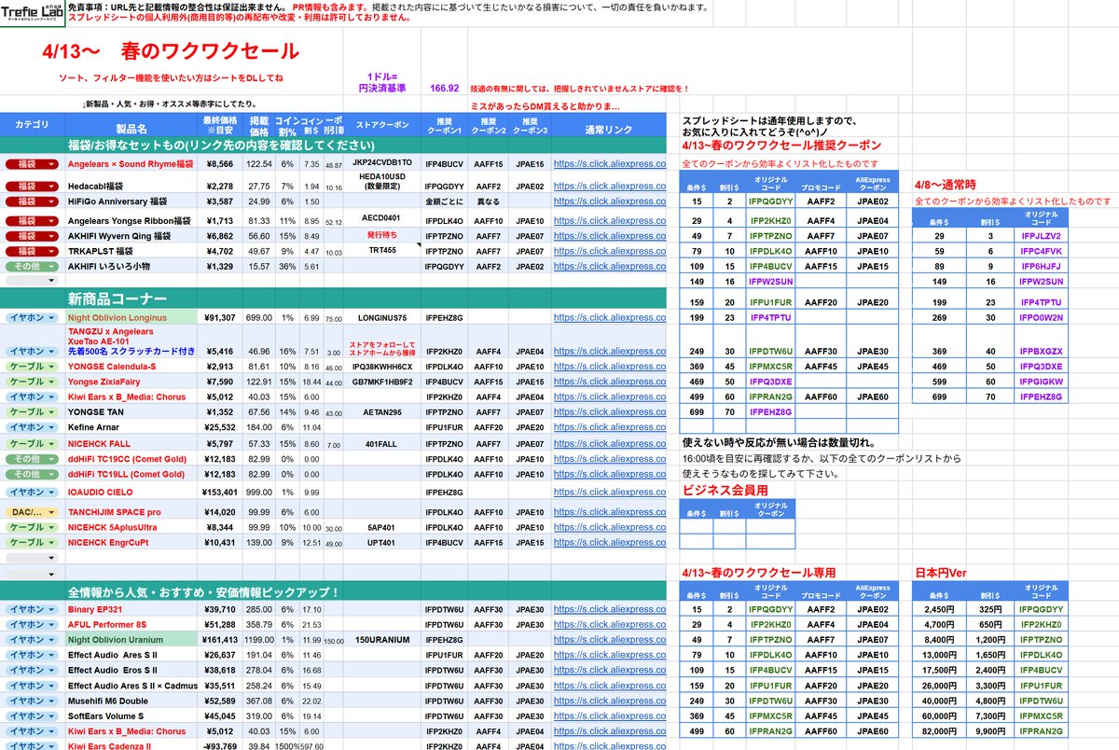1119x750 pixels.
Task: Open the link for TANCHIJIM SPACE pro
Action: tap(609, 512)
